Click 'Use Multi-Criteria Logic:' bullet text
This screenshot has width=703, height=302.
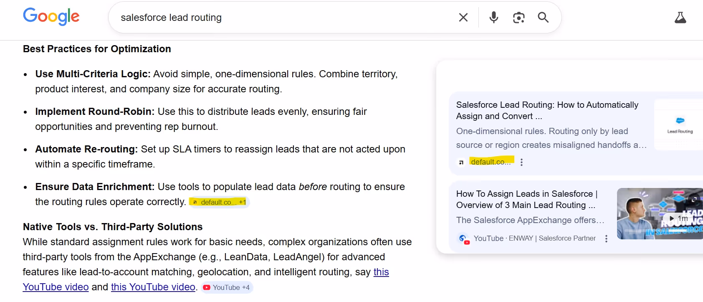[x=93, y=74]
